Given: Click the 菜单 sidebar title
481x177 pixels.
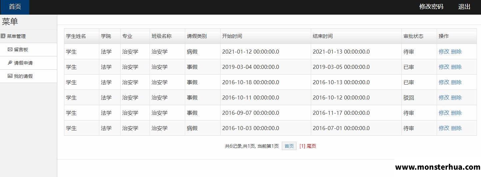Looking at the screenshot, I should (10, 22).
